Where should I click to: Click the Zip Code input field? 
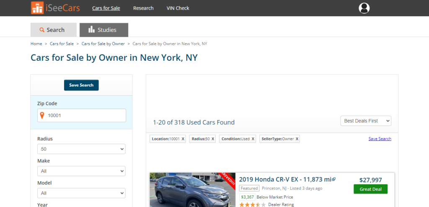82,115
